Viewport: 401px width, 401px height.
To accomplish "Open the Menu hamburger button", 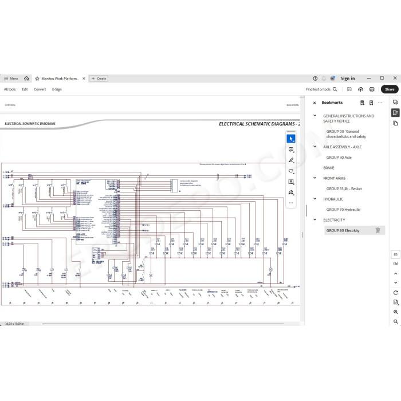I will [11, 78].
